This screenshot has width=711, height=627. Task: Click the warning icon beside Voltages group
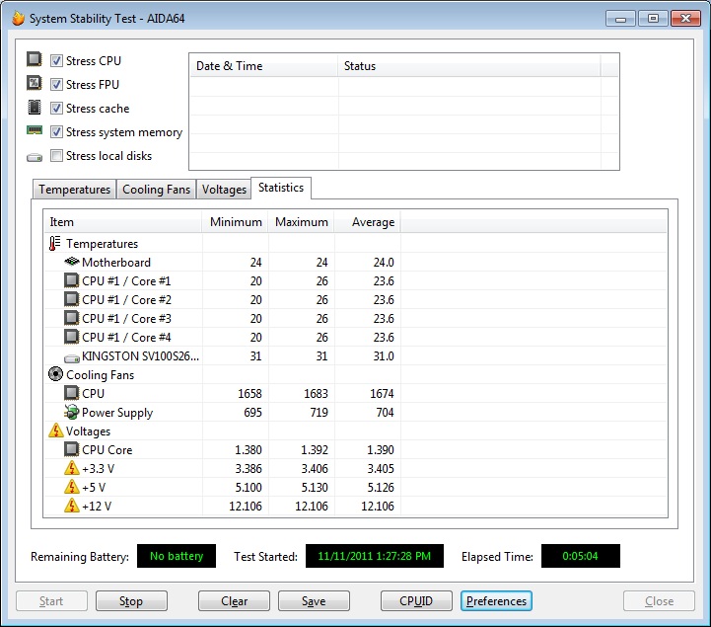56,430
